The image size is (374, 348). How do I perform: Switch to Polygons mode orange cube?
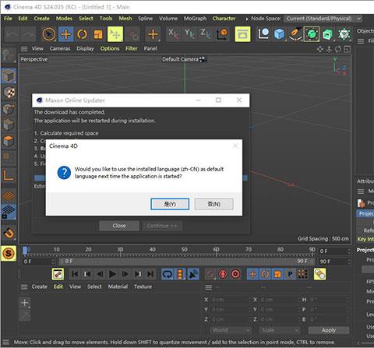tap(9, 142)
